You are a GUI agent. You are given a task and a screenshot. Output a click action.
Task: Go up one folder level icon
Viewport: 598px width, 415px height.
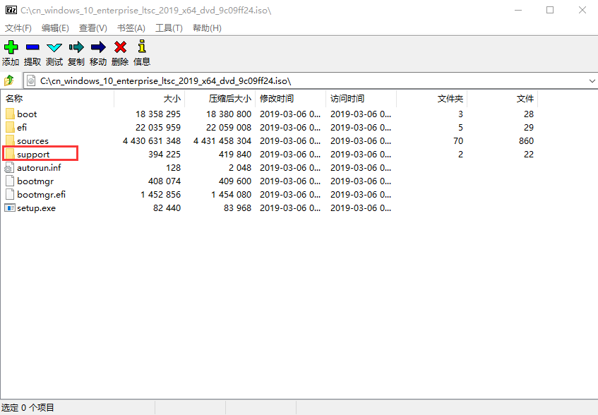[x=8, y=80]
